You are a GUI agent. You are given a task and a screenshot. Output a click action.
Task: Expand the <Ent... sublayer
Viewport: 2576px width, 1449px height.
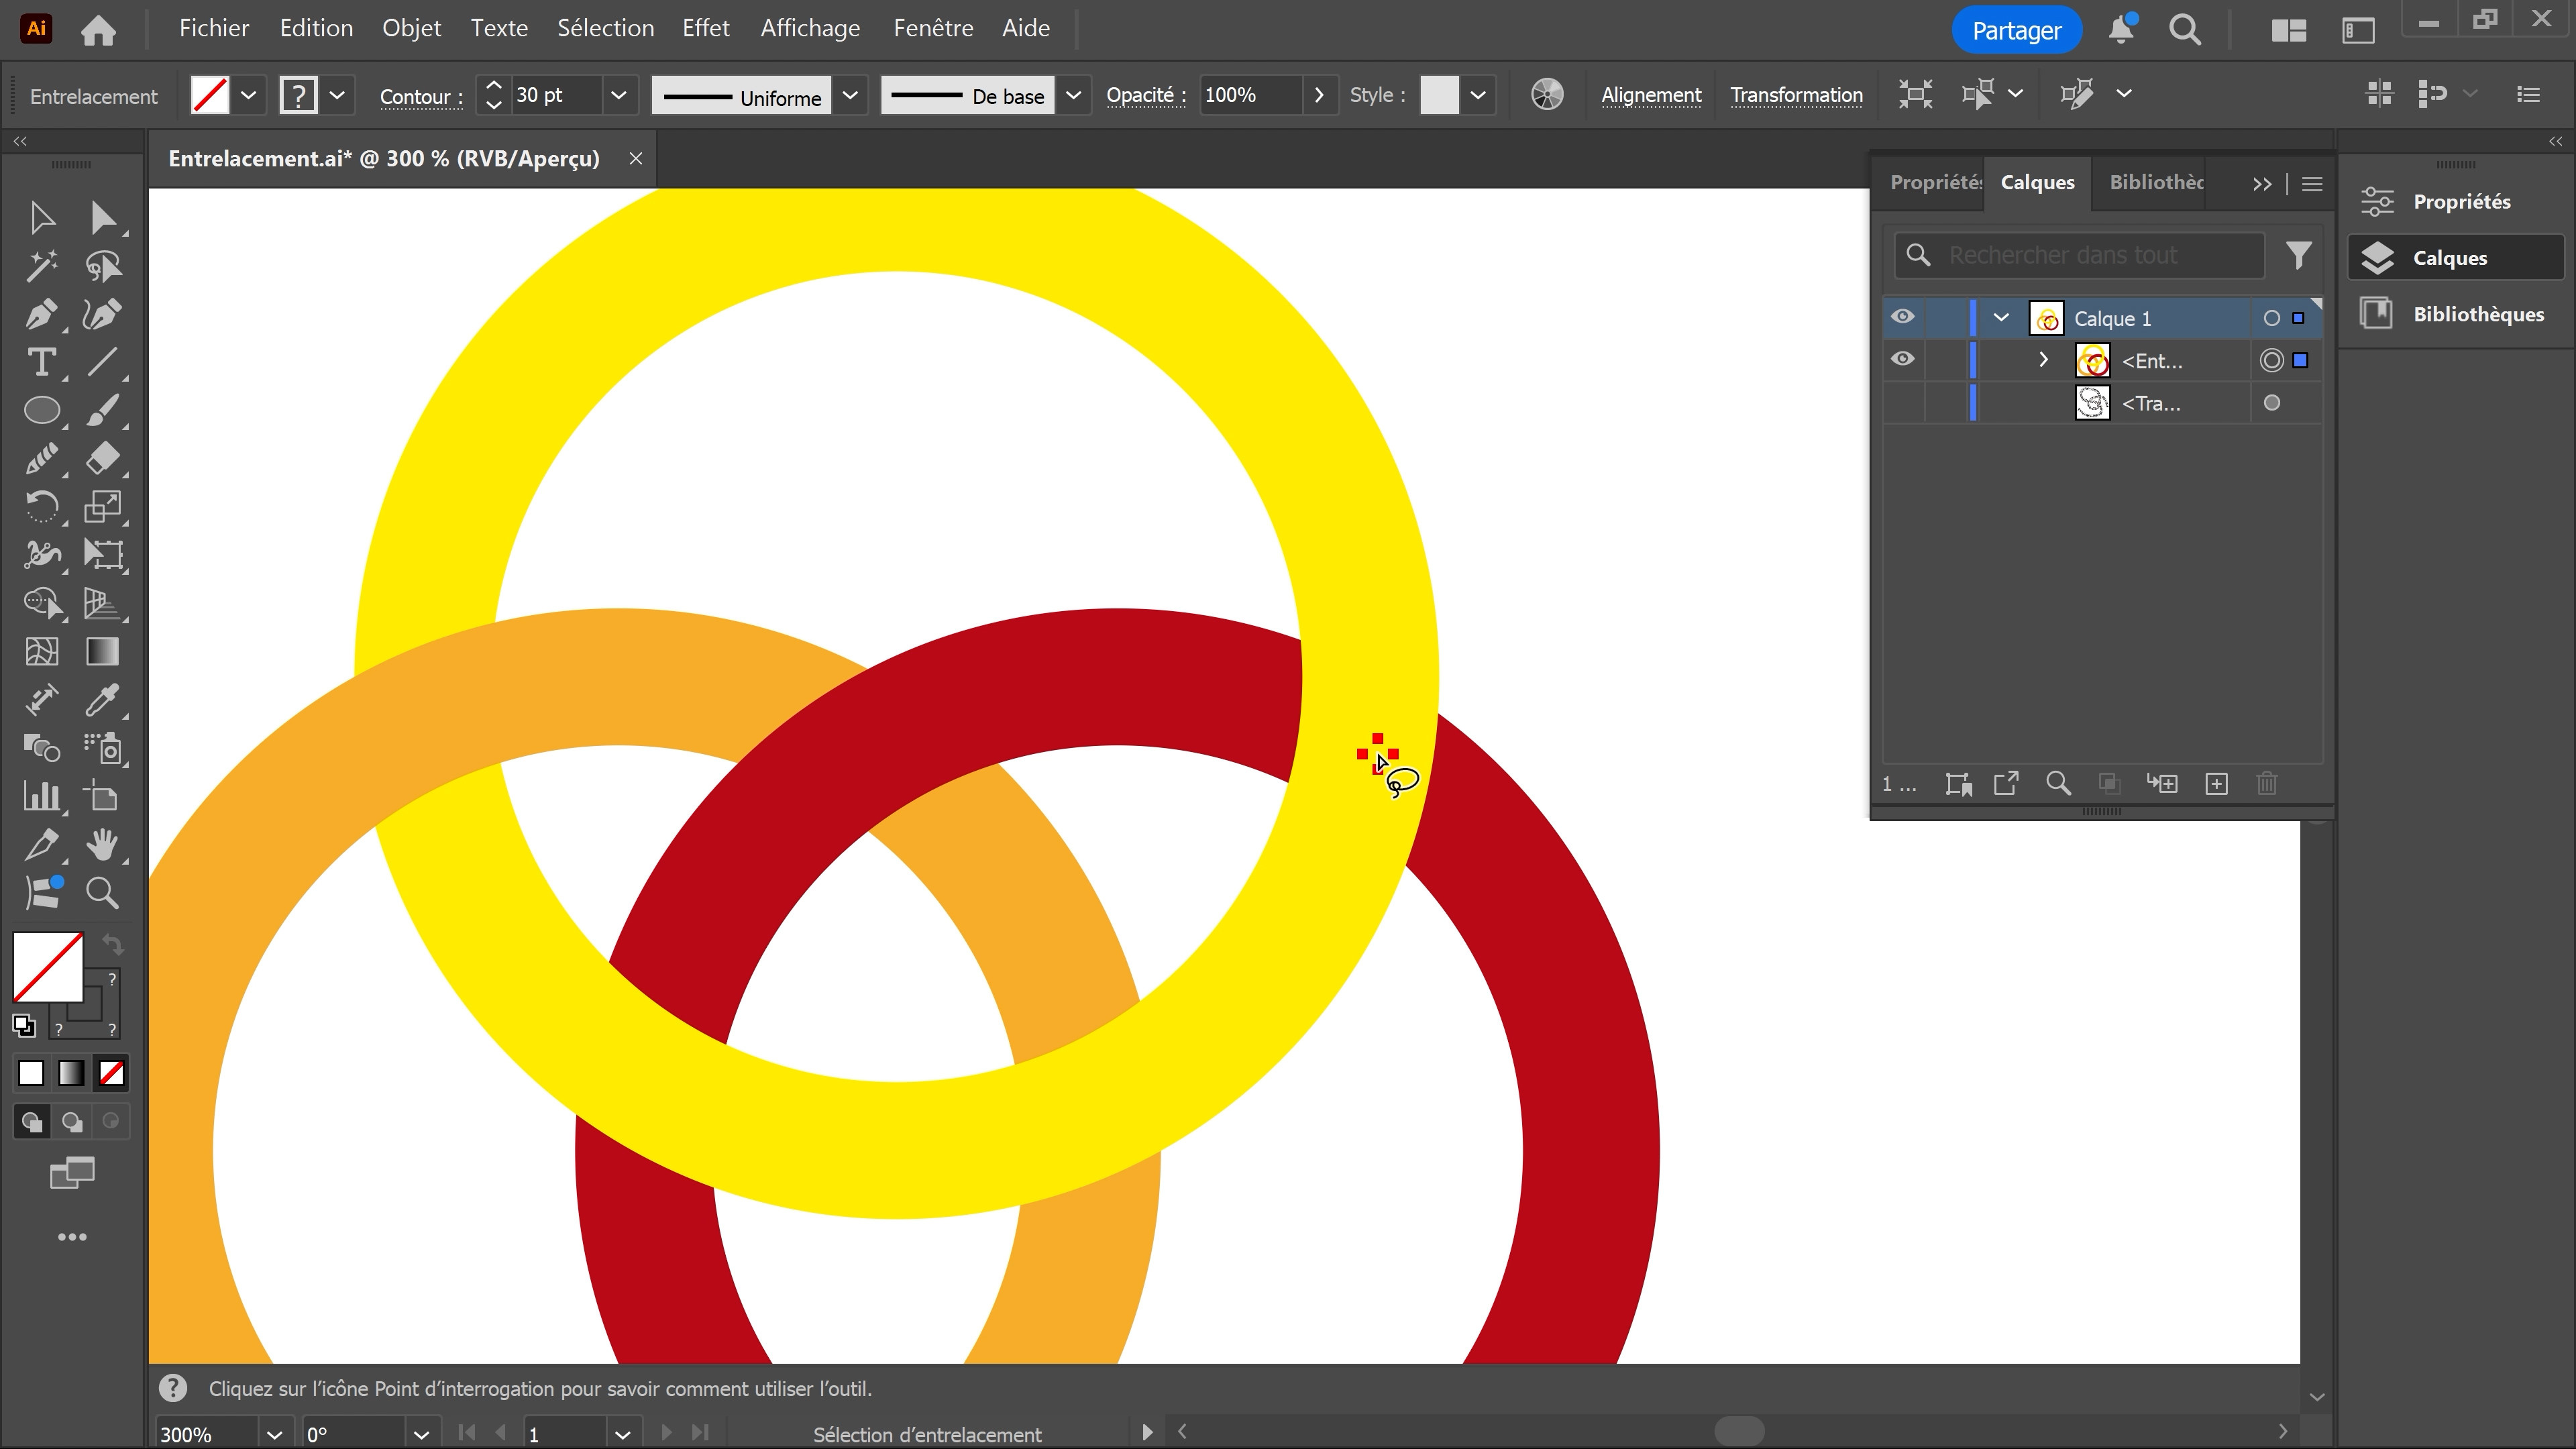(2043, 360)
